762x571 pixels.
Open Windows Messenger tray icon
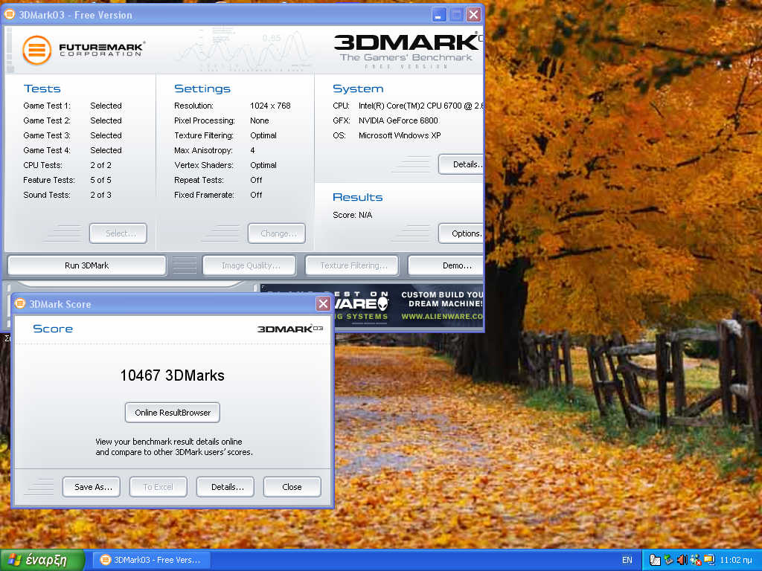pyautogui.click(x=696, y=560)
